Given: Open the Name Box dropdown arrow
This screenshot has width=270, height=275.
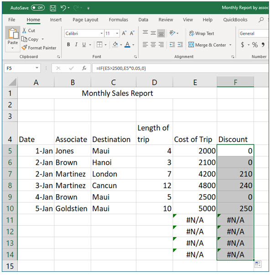Looking at the screenshot, I should pos(37,68).
